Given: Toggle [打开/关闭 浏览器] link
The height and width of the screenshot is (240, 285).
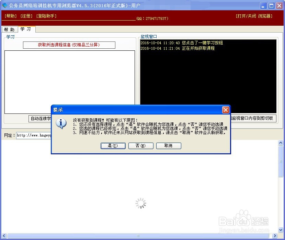Looking at the screenshot, I should pos(254,16).
